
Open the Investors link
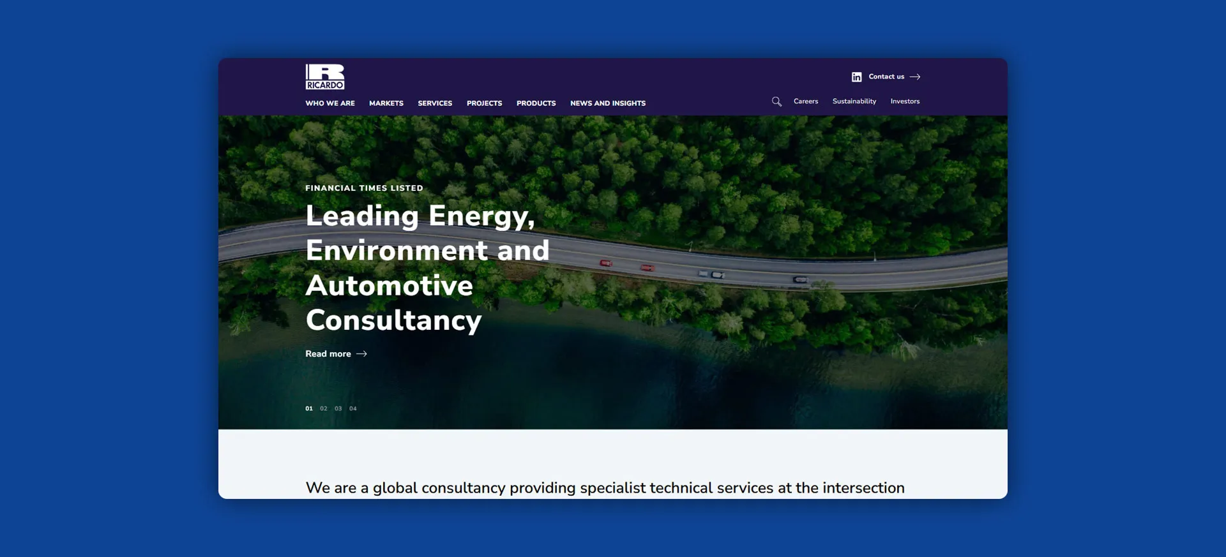coord(905,101)
